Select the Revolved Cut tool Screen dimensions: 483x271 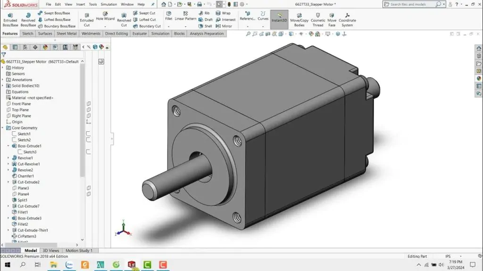coord(124,20)
